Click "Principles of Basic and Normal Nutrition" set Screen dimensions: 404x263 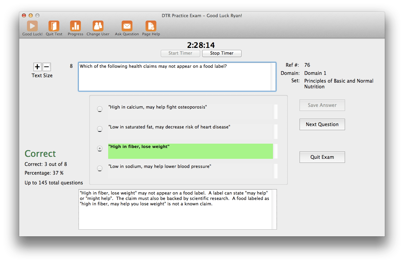coord(339,84)
